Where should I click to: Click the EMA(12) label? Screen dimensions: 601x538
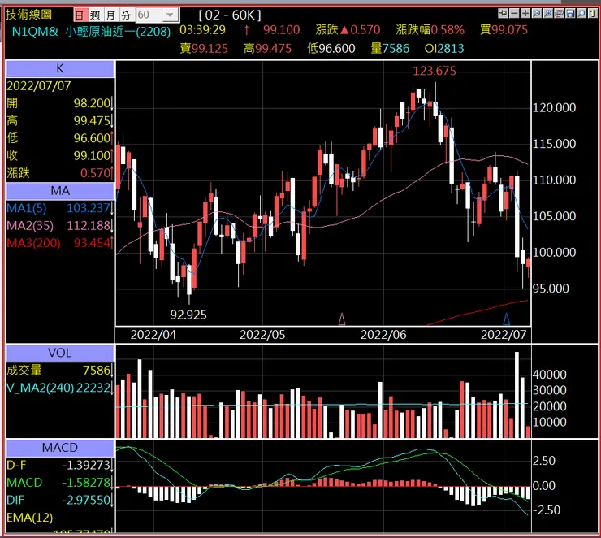point(29,518)
